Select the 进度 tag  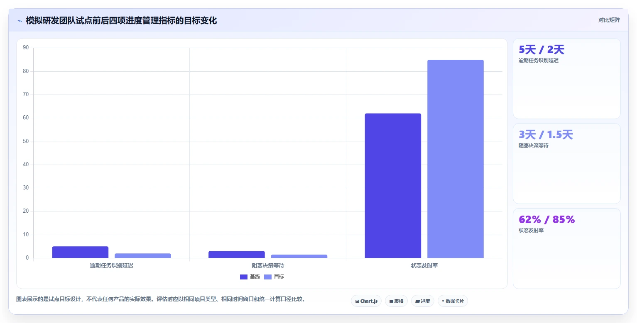[x=423, y=301]
